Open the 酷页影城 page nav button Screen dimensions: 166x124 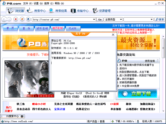point(58,28)
